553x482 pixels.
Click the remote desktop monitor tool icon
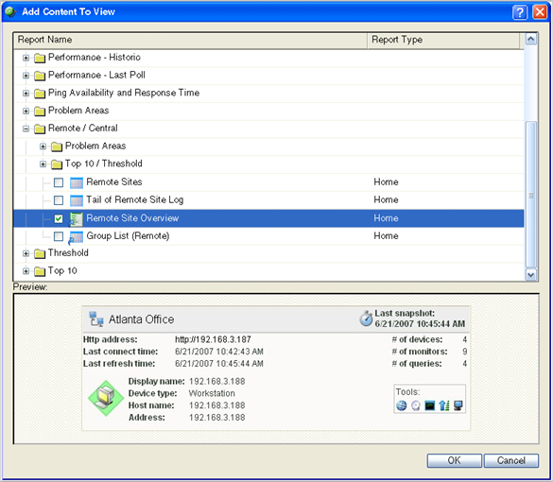point(458,405)
